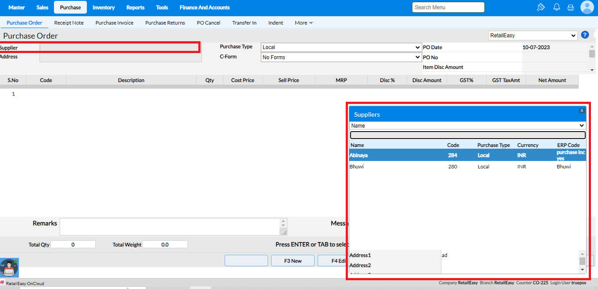Click the Description column header
Image resolution: width=598 pixels, height=289 pixels.
pos(131,80)
